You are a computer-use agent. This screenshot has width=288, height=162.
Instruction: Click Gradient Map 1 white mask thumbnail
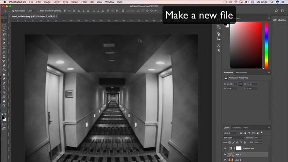[x=238, y=148]
